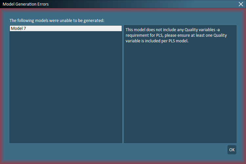Click bottom of the error details pane

point(180,138)
